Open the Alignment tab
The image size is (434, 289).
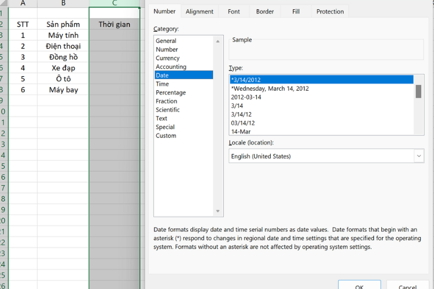coord(199,12)
